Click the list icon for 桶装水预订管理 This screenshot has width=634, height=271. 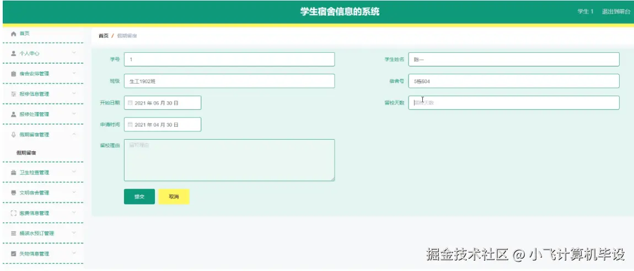pyautogui.click(x=13, y=233)
